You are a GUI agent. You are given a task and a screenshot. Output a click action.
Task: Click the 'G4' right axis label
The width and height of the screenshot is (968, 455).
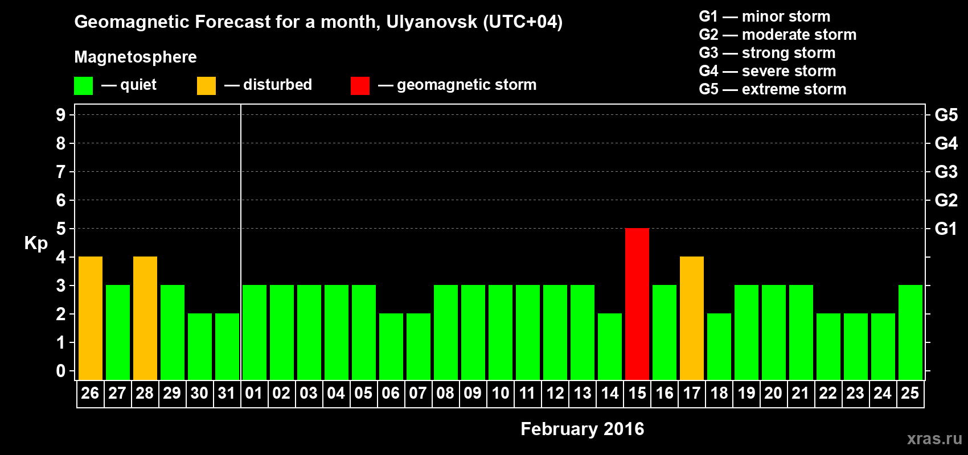click(946, 143)
